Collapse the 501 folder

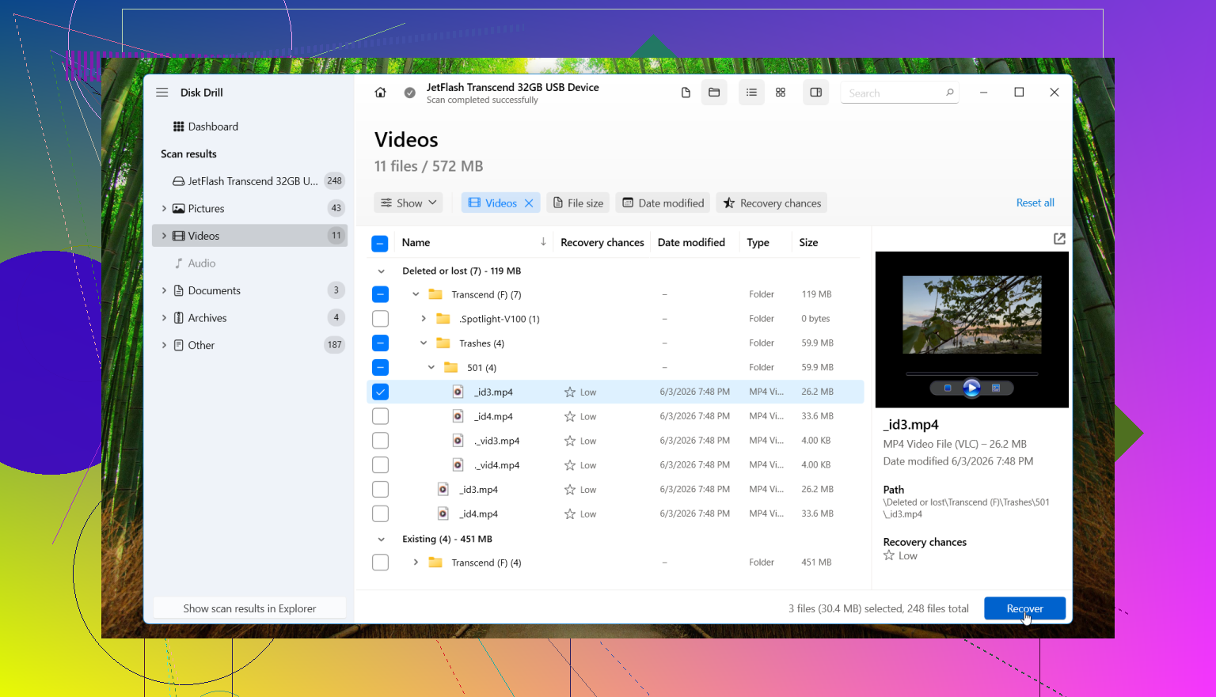pyautogui.click(x=431, y=368)
